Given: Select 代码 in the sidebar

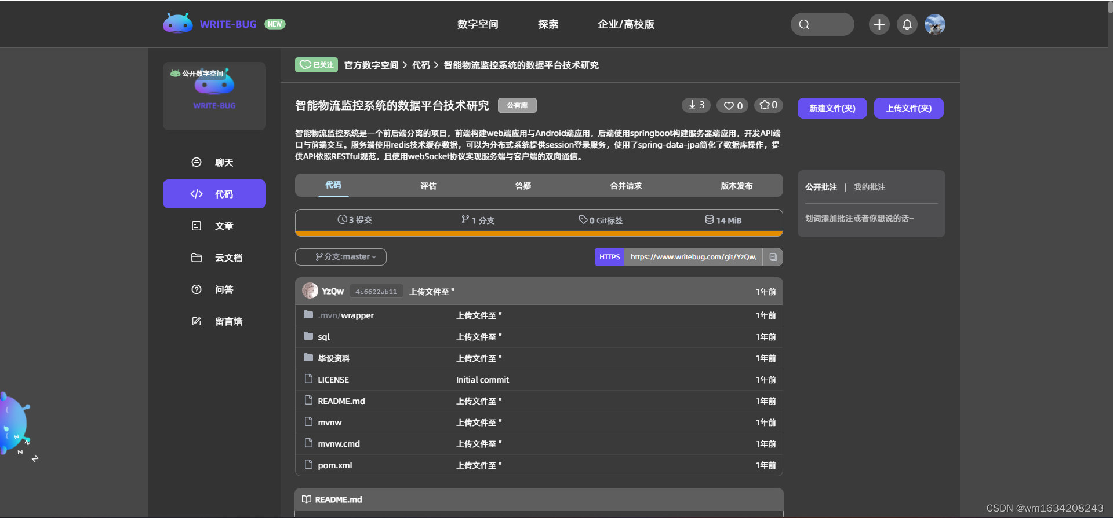Looking at the screenshot, I should 214,194.
